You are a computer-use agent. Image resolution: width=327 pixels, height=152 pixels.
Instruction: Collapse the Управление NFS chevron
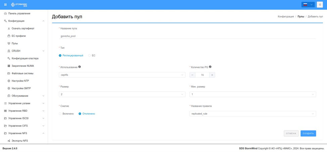point(43,134)
